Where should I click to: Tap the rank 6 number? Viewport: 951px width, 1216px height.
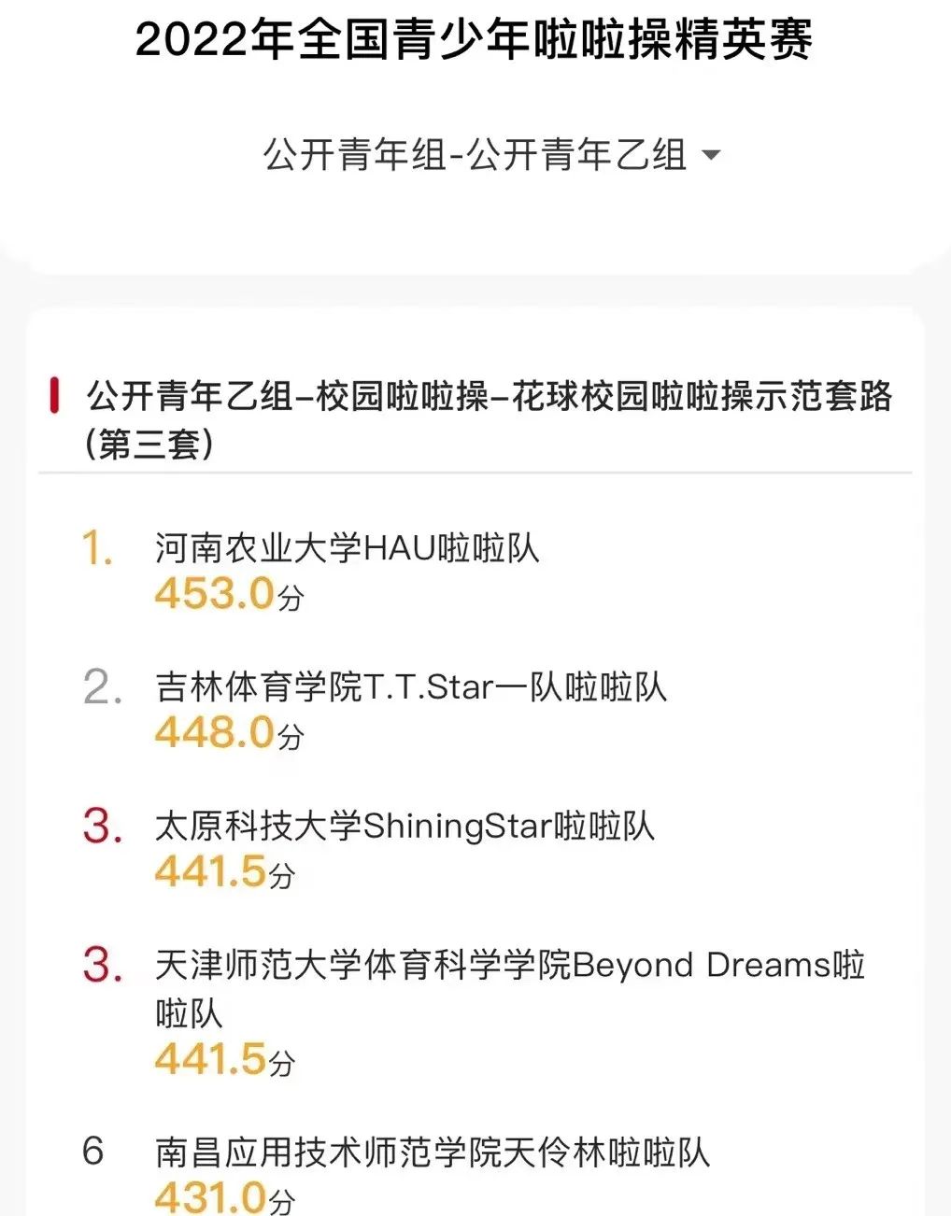(x=92, y=1152)
